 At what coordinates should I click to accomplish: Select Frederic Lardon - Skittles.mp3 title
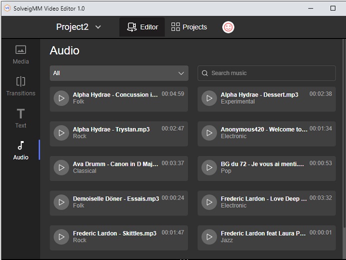click(114, 233)
